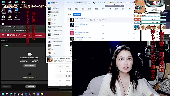The width and height of the screenshot is (170, 96).
Task: Select the 单曲 tab in Kugou search
Action: tap(76, 9)
